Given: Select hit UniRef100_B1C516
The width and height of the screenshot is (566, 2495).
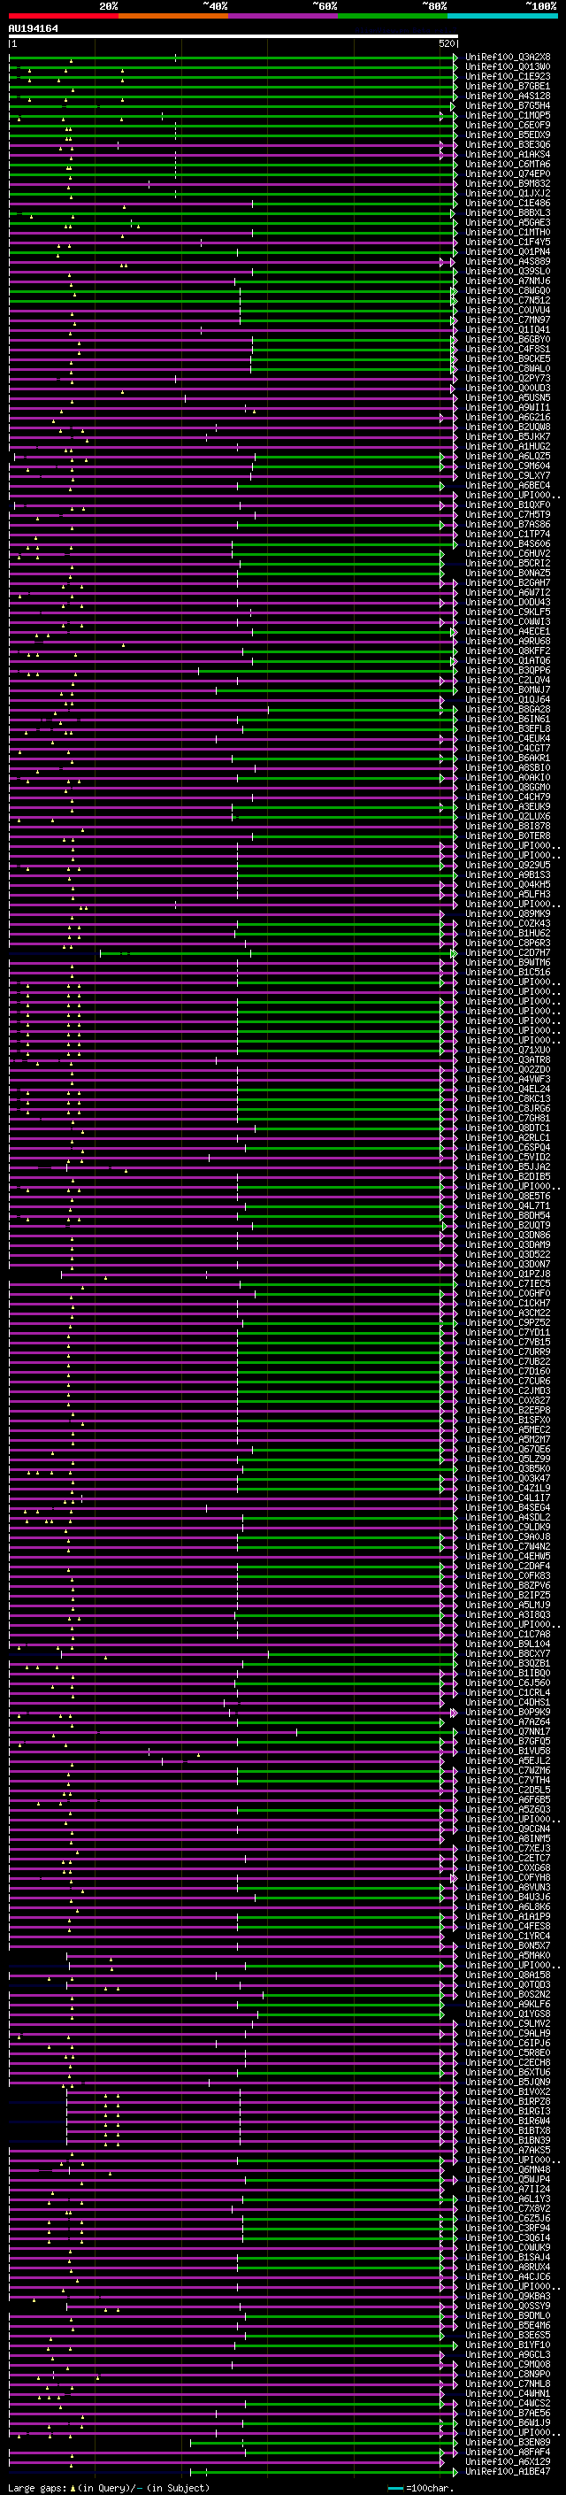Looking at the screenshot, I should pyautogui.click(x=507, y=972).
